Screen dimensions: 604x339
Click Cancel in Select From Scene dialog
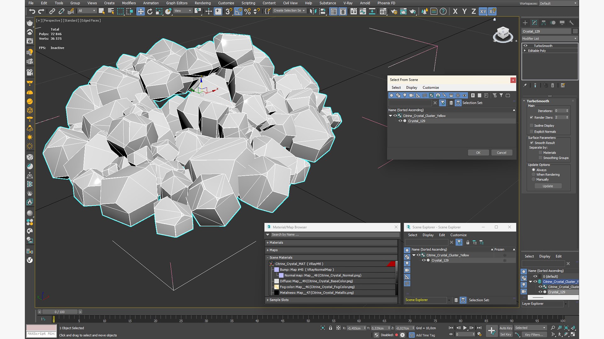[x=501, y=153]
